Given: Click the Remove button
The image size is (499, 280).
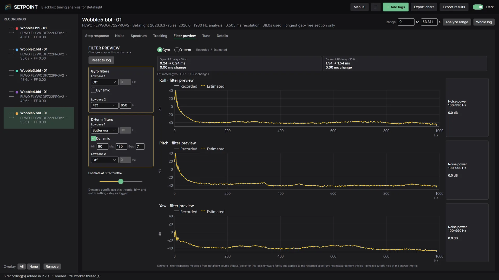Looking at the screenshot, I should (x=52, y=267).
